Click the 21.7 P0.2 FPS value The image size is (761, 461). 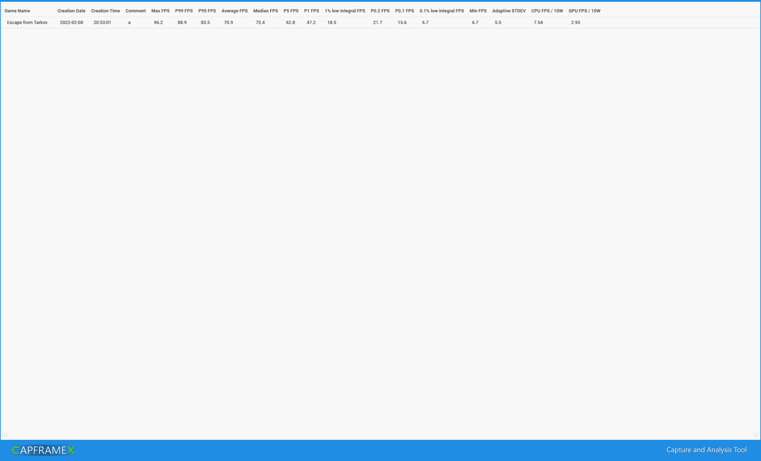click(377, 23)
